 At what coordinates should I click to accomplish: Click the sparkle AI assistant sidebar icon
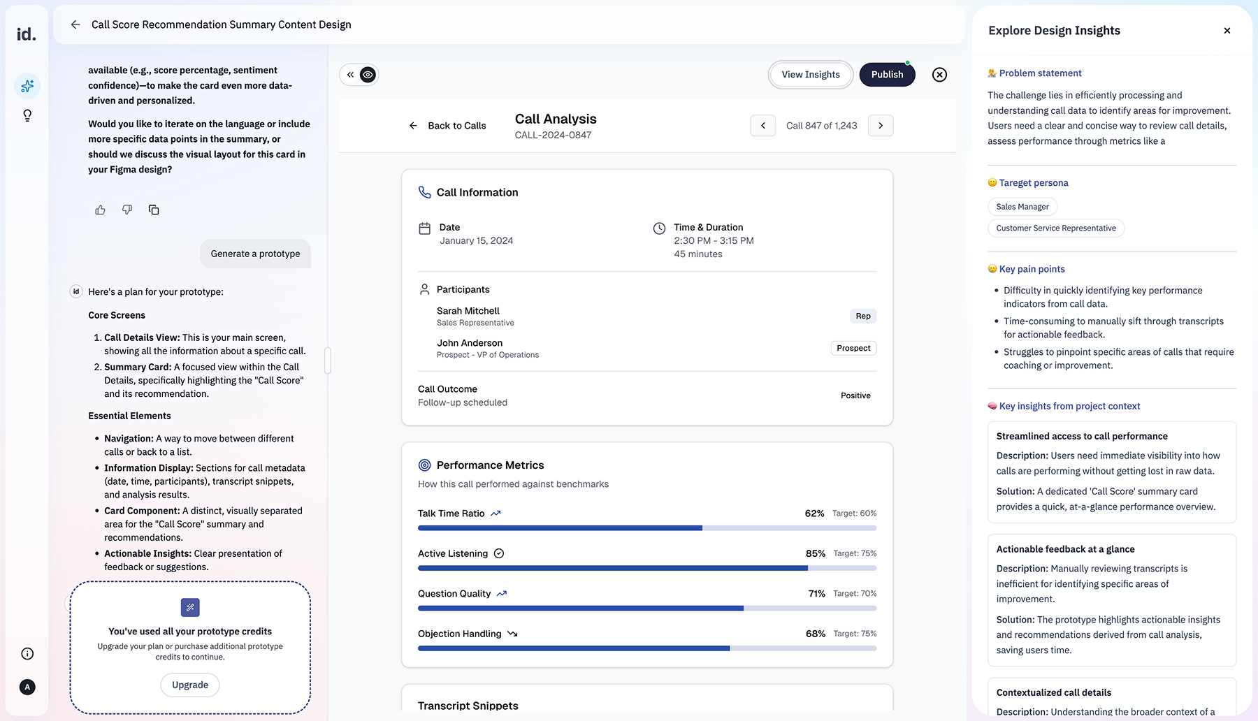[27, 86]
